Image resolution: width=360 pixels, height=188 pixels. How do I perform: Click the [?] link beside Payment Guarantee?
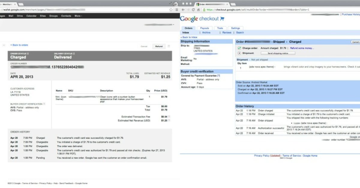coord(219,76)
